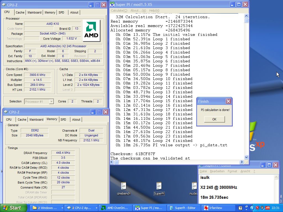Open the Ansicht menu in the editor
The height and width of the screenshot is (212, 283).
click(245, 171)
